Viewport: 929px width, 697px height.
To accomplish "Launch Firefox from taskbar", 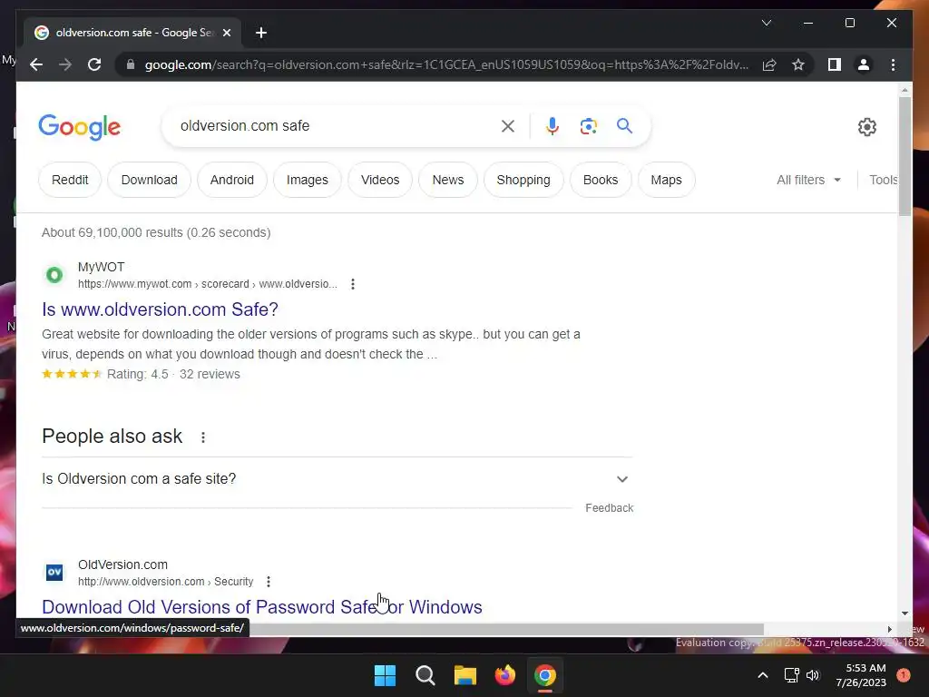I will [504, 675].
